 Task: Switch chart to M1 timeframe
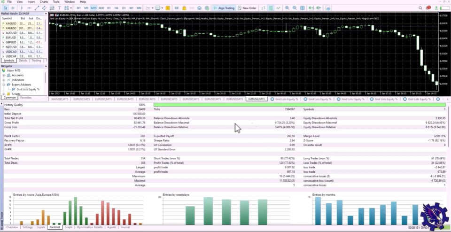coord(79,8)
